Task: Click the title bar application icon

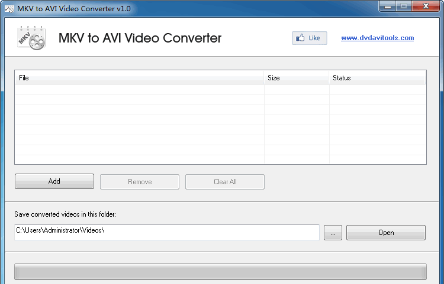Action: (9, 9)
